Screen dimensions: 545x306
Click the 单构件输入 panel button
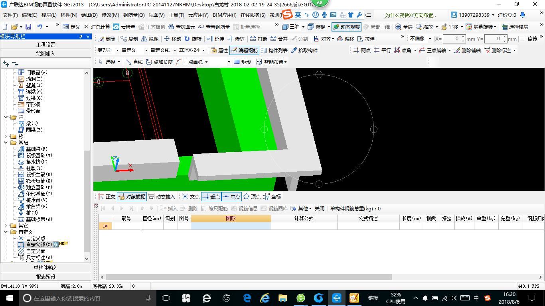(45, 268)
